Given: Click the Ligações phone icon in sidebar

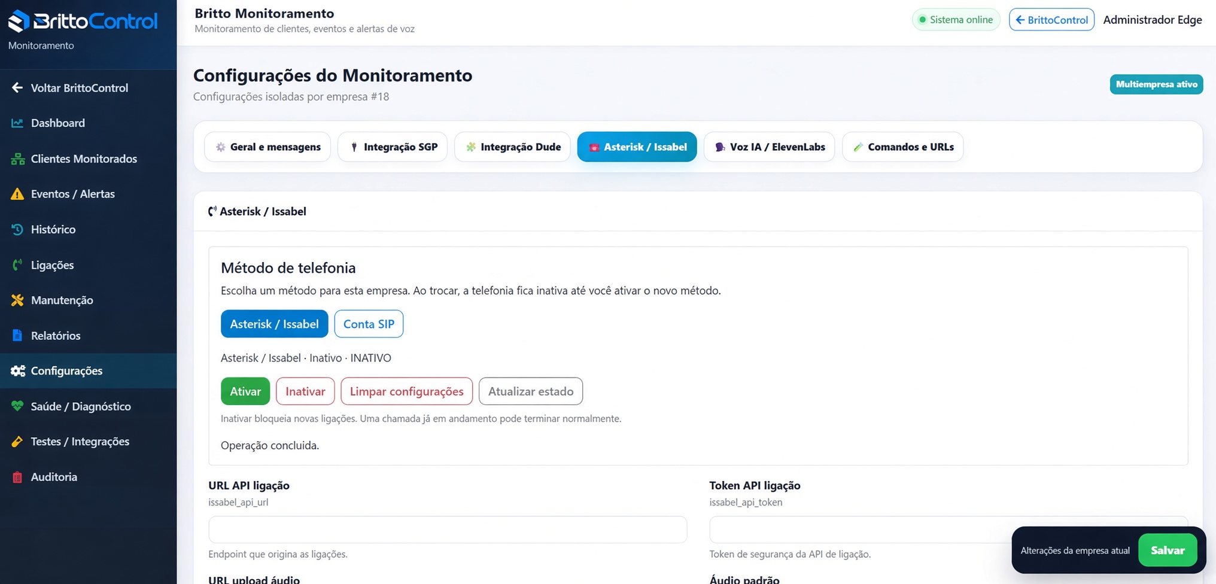Looking at the screenshot, I should pos(17,264).
